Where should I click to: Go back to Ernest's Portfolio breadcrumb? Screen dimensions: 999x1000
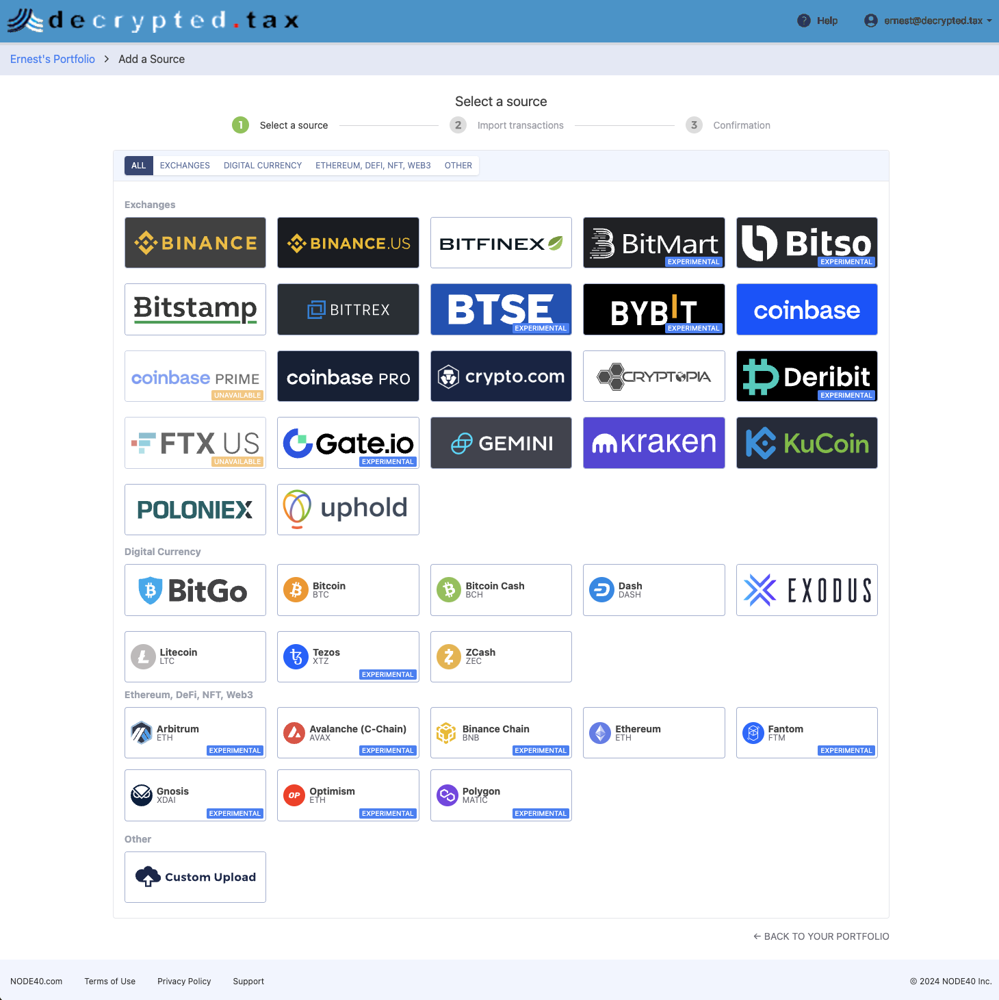53,60
